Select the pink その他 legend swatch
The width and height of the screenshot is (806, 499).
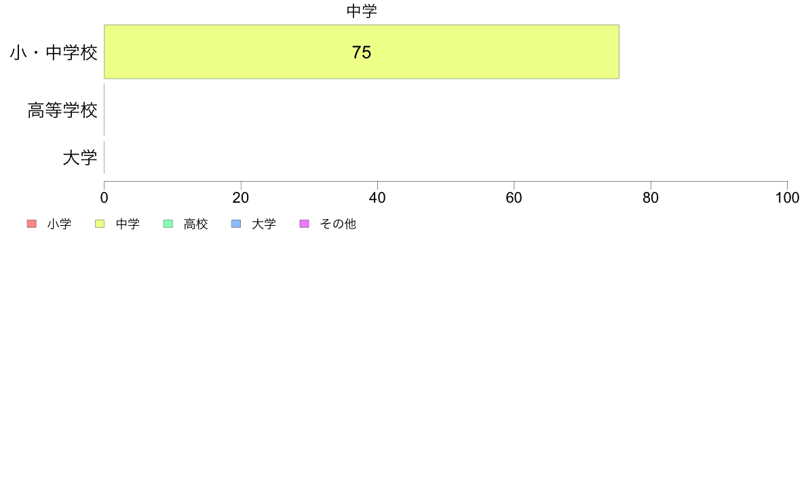[305, 224]
